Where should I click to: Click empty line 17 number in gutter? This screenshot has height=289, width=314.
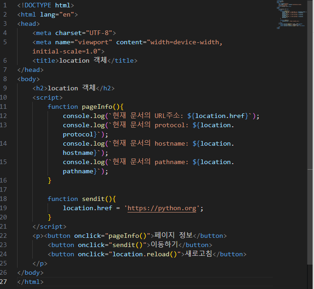[3, 189]
